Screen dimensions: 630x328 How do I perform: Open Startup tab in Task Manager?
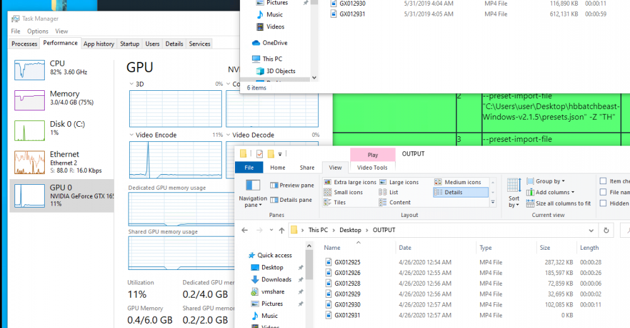coord(130,44)
